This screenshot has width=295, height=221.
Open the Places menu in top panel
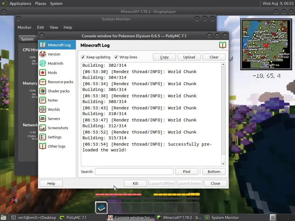tap(41, 3)
